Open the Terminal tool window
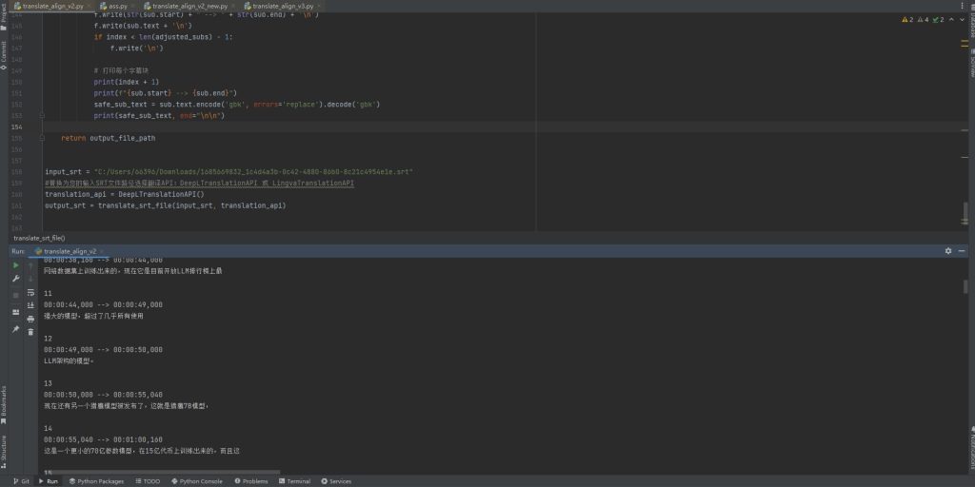Image resolution: width=975 pixels, height=487 pixels. [x=294, y=481]
